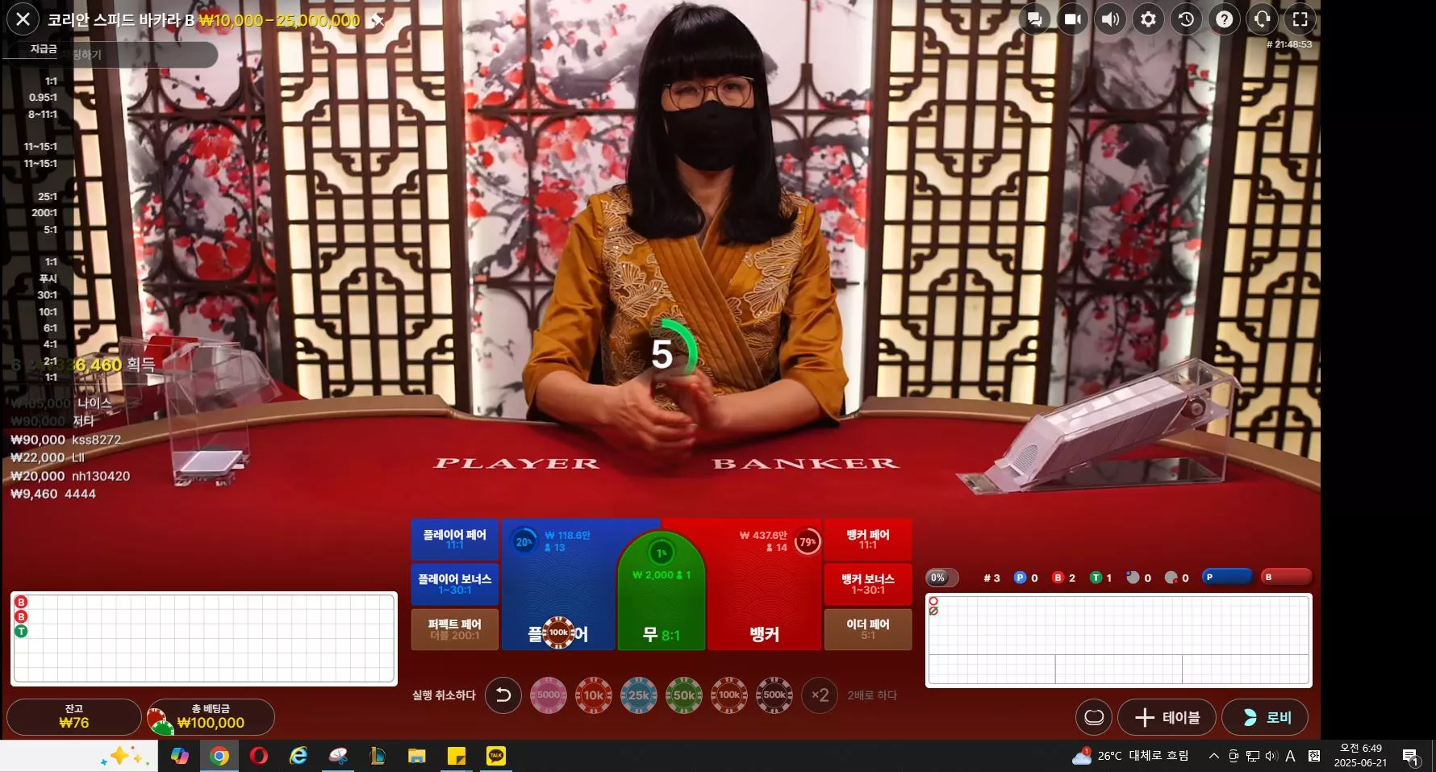This screenshot has height=772, width=1436.
Task: Toggle the red B roadmap prediction
Action: 1287,577
